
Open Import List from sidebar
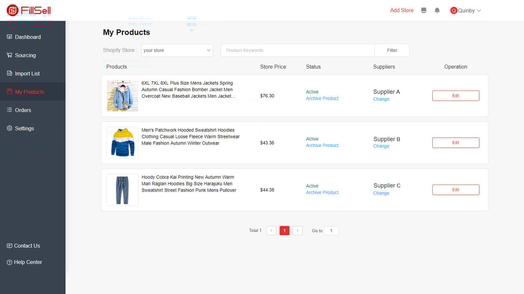[x=27, y=73]
